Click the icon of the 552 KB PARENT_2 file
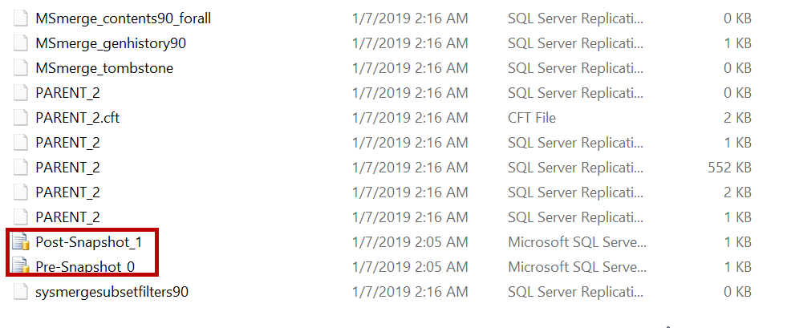This screenshot has height=328, width=787. [21, 168]
